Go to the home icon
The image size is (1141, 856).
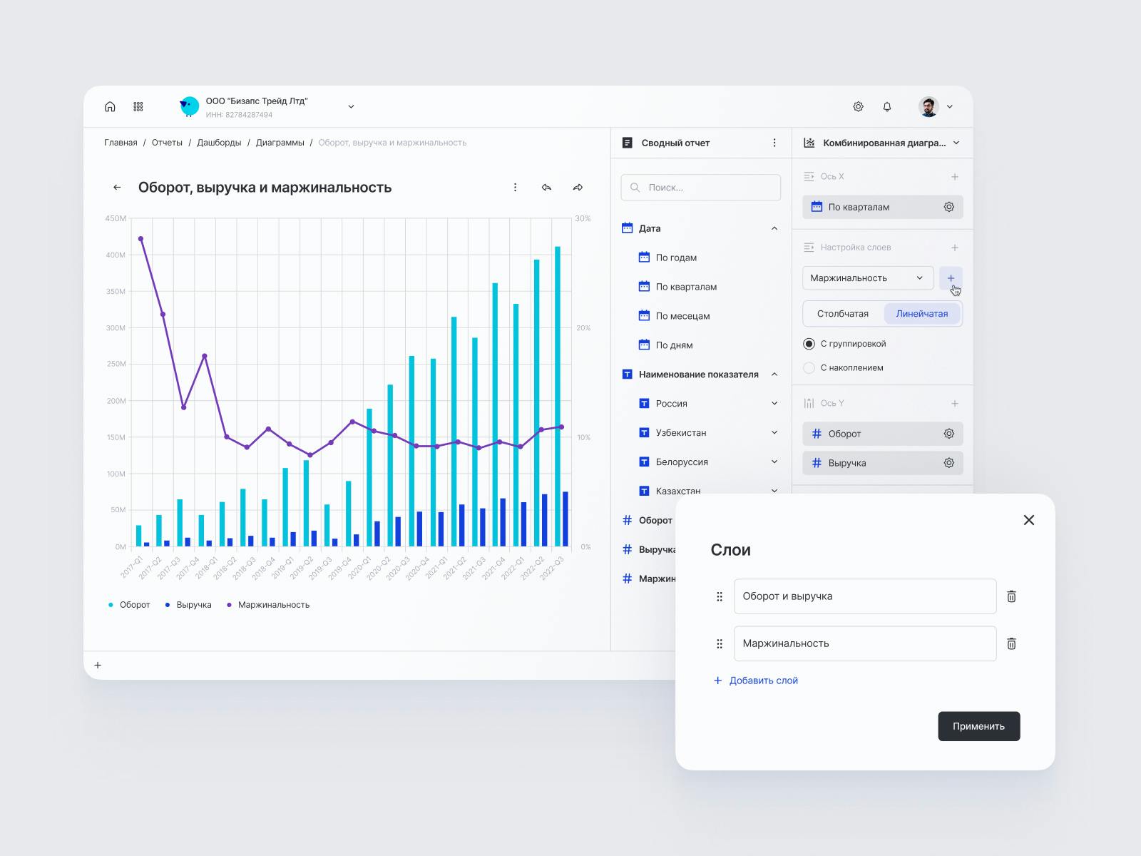pos(110,106)
